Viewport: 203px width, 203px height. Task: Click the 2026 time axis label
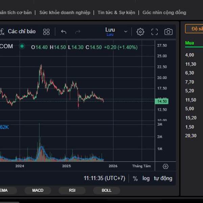(x=113, y=166)
